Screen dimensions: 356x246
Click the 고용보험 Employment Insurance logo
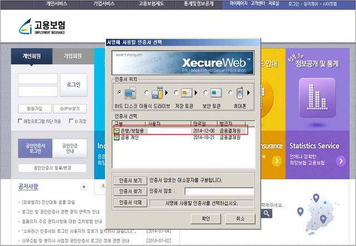(x=42, y=27)
